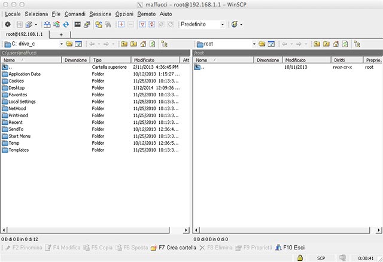Open the Sessione menu
Screen dimensions: 383x262
pos(100,13)
